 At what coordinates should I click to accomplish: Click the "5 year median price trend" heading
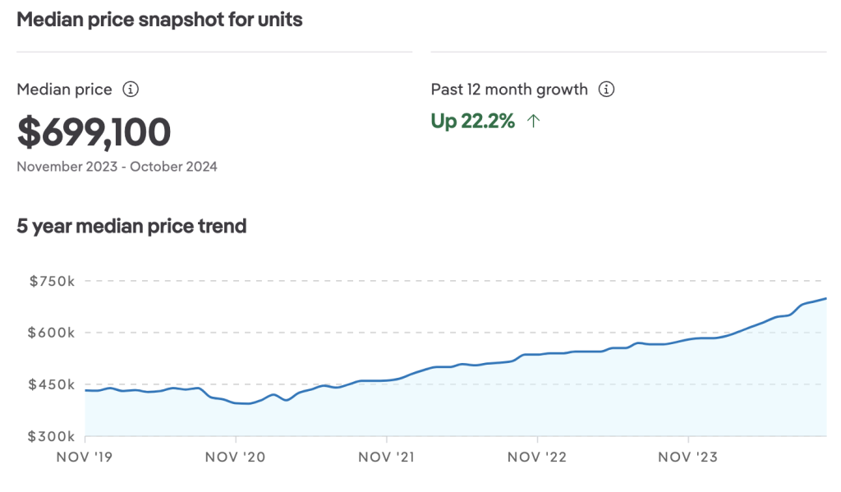coord(131,226)
